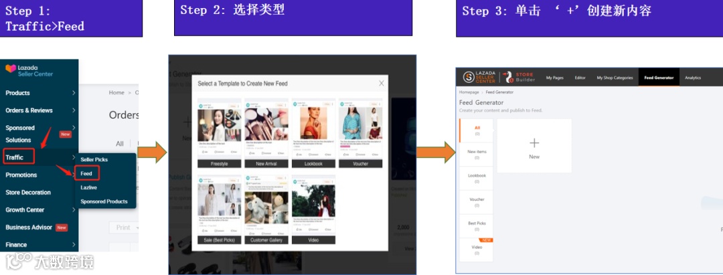Viewport: 723px width, 275px height.
Task: Click the Lazada Seller Center circular logo
Action: click(469, 77)
